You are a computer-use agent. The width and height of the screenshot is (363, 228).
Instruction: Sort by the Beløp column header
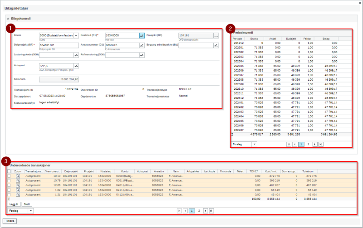pyautogui.click(x=326, y=39)
